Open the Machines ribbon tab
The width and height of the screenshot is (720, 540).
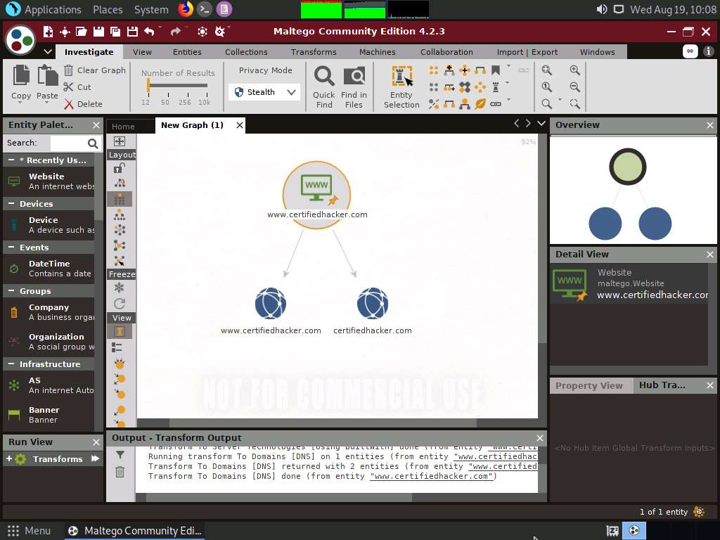[x=378, y=52]
